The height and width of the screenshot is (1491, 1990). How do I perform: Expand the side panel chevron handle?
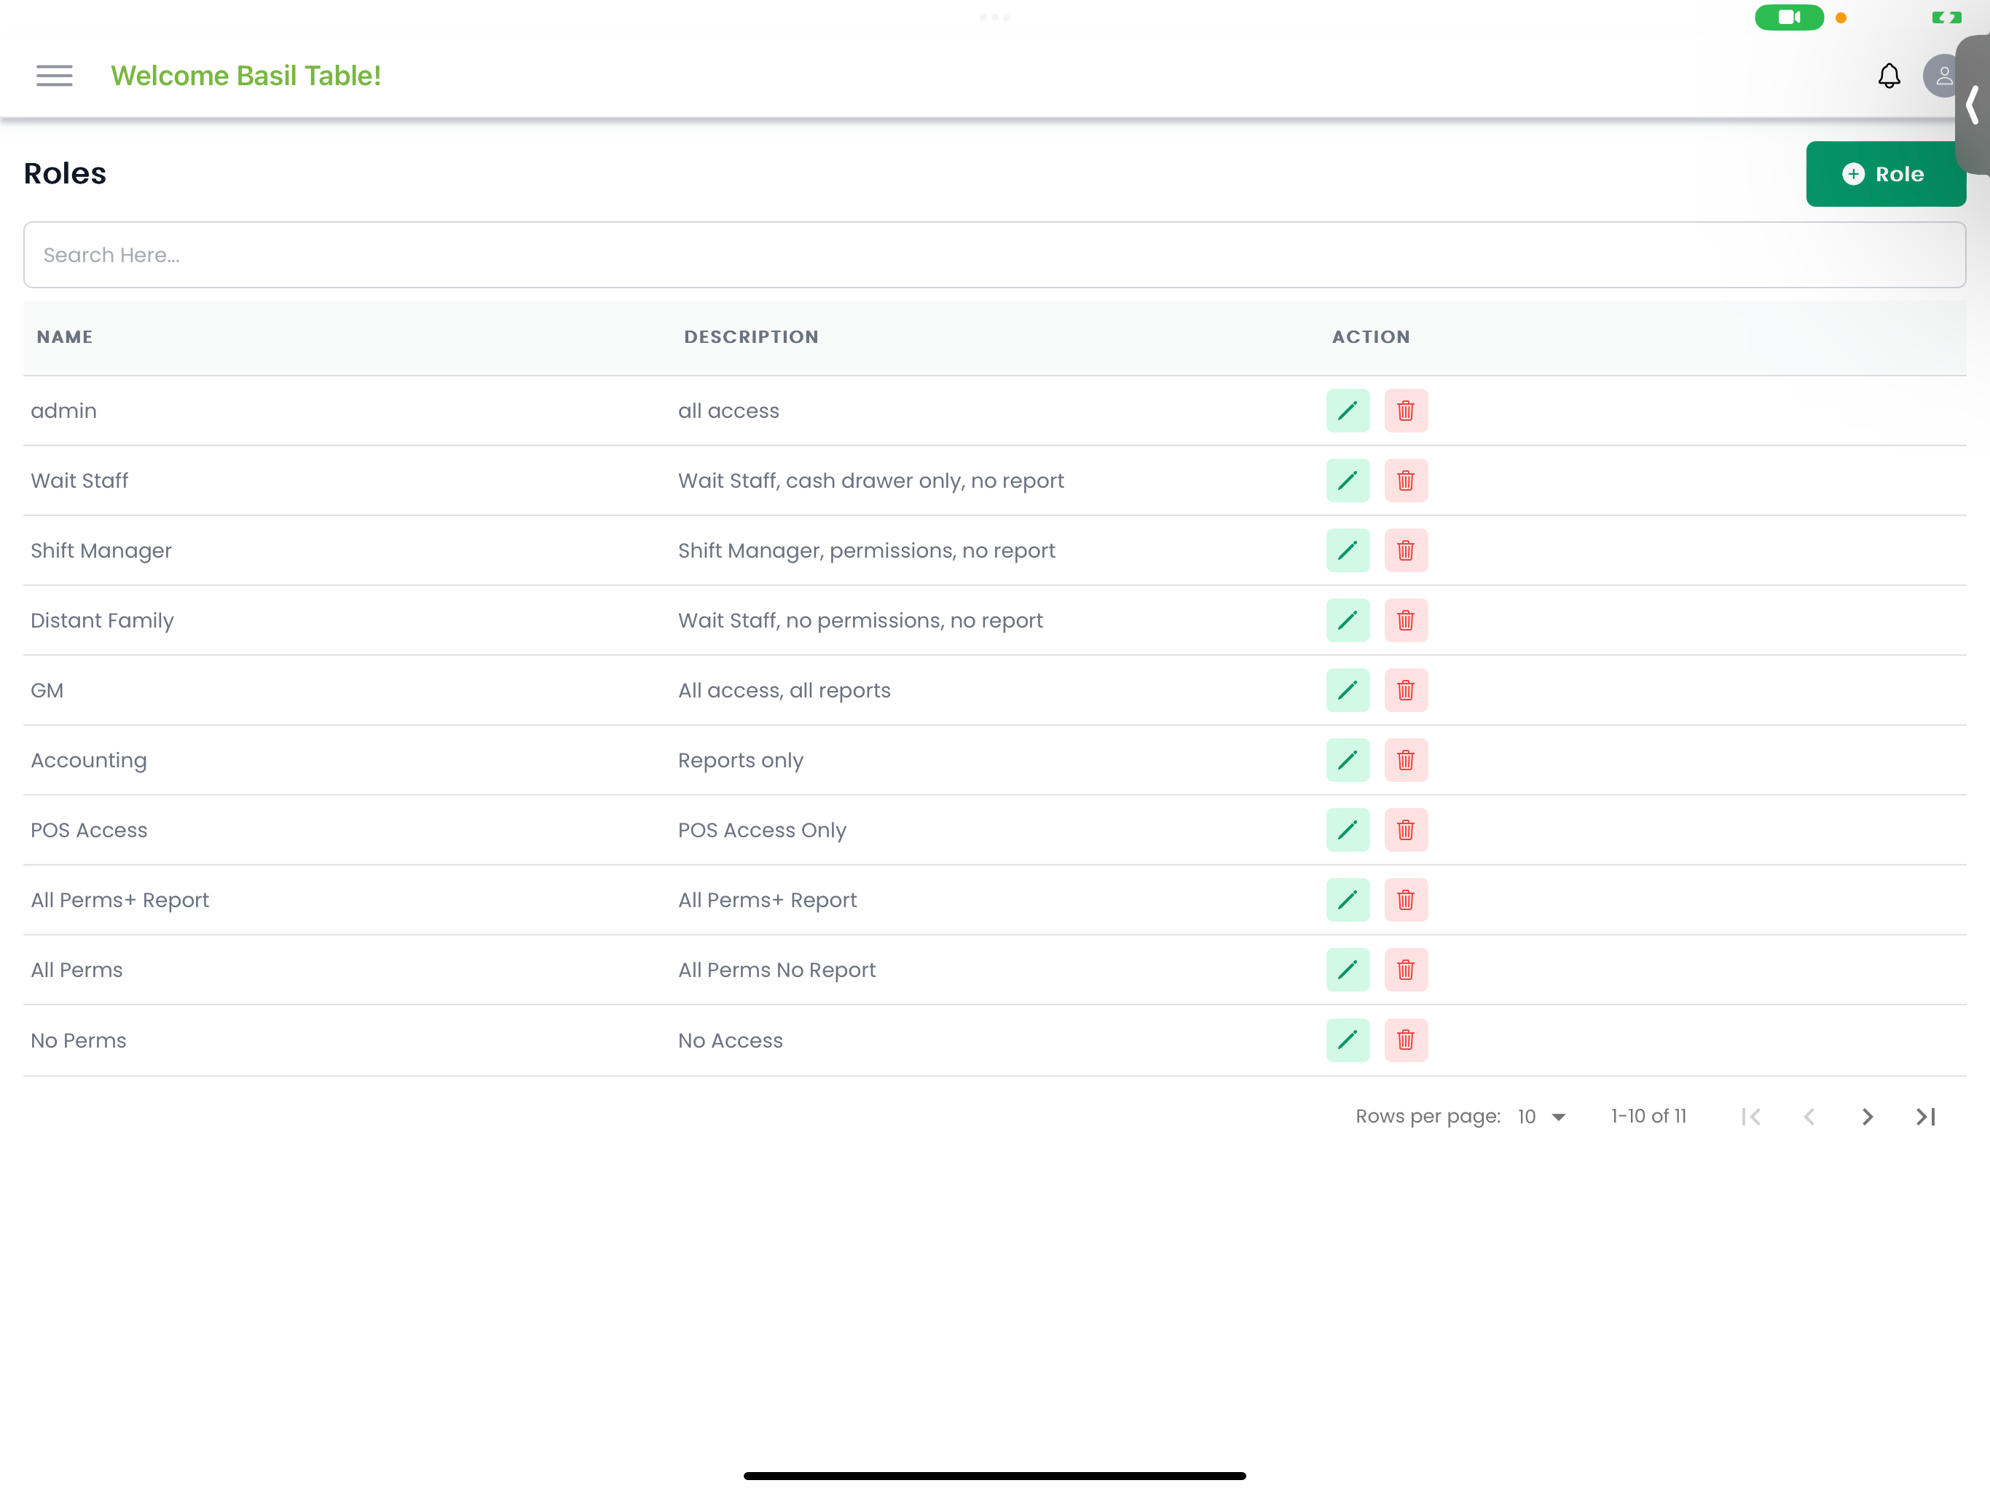click(1972, 106)
